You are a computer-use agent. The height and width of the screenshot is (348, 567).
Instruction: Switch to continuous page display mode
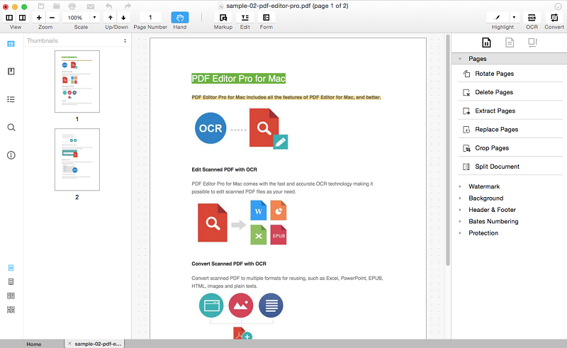[11, 281]
